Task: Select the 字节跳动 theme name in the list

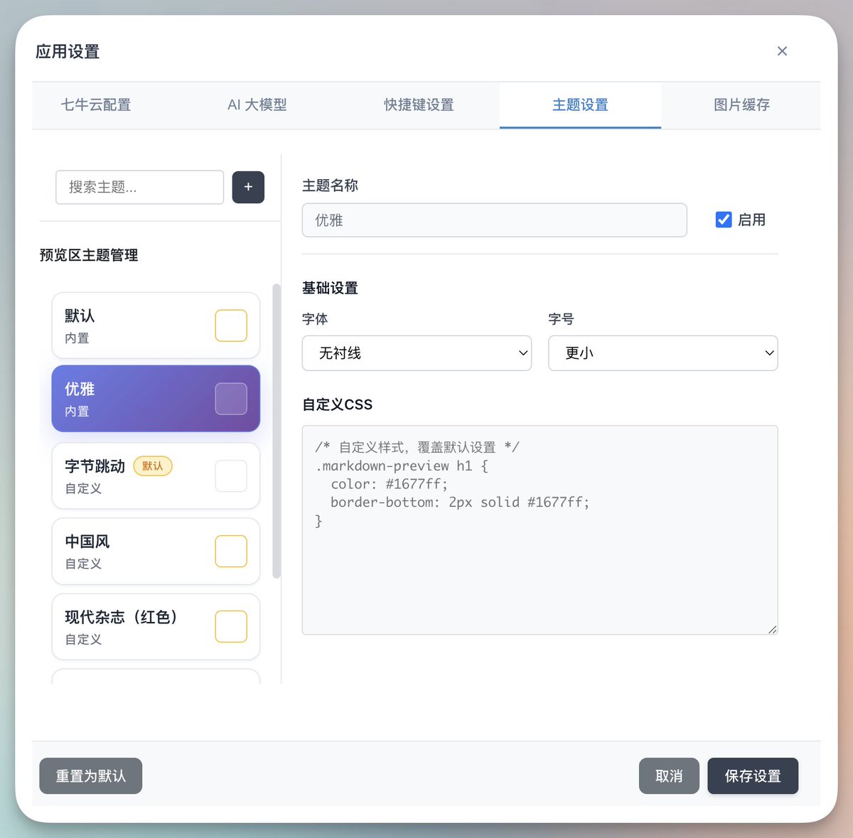Action: coord(95,466)
